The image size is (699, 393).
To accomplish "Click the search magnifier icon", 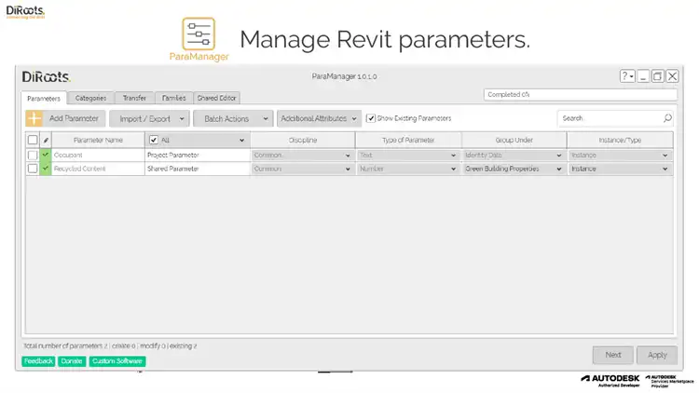I will coord(667,118).
